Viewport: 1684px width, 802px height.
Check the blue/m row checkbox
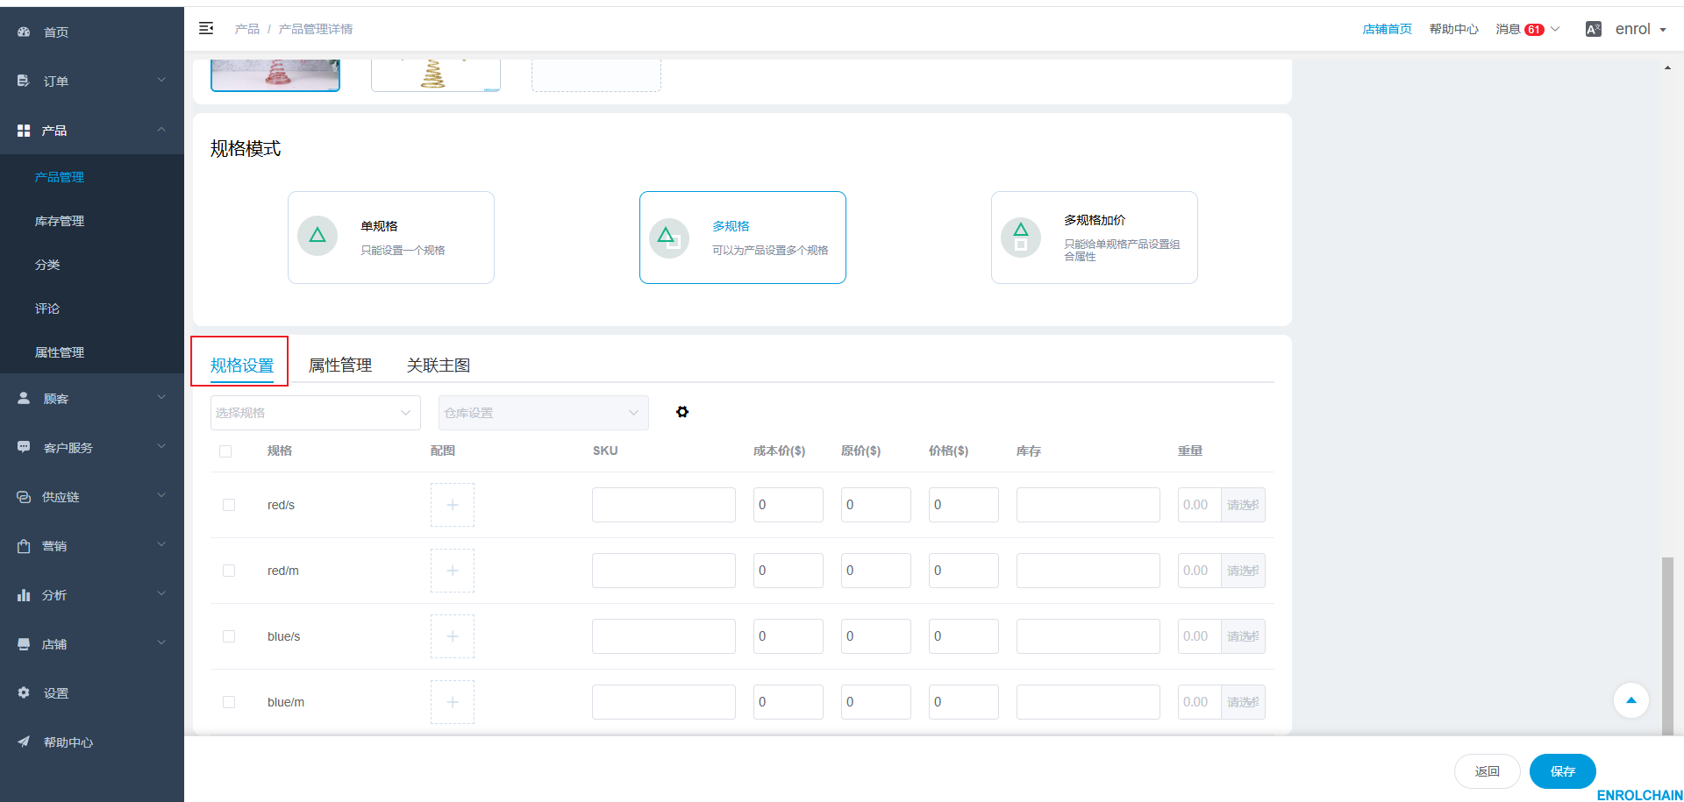coord(229,702)
